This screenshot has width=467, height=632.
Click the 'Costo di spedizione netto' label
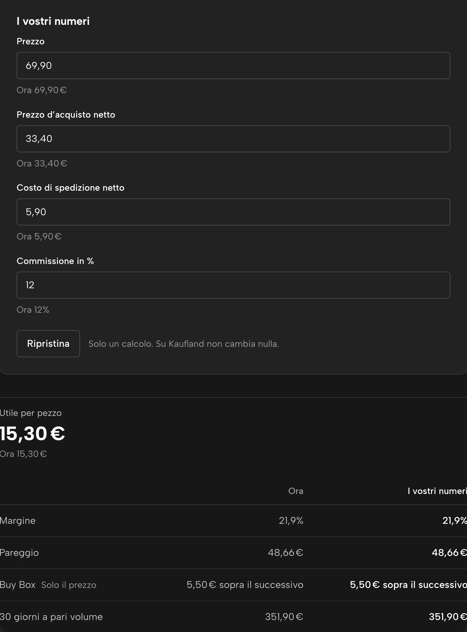click(70, 188)
